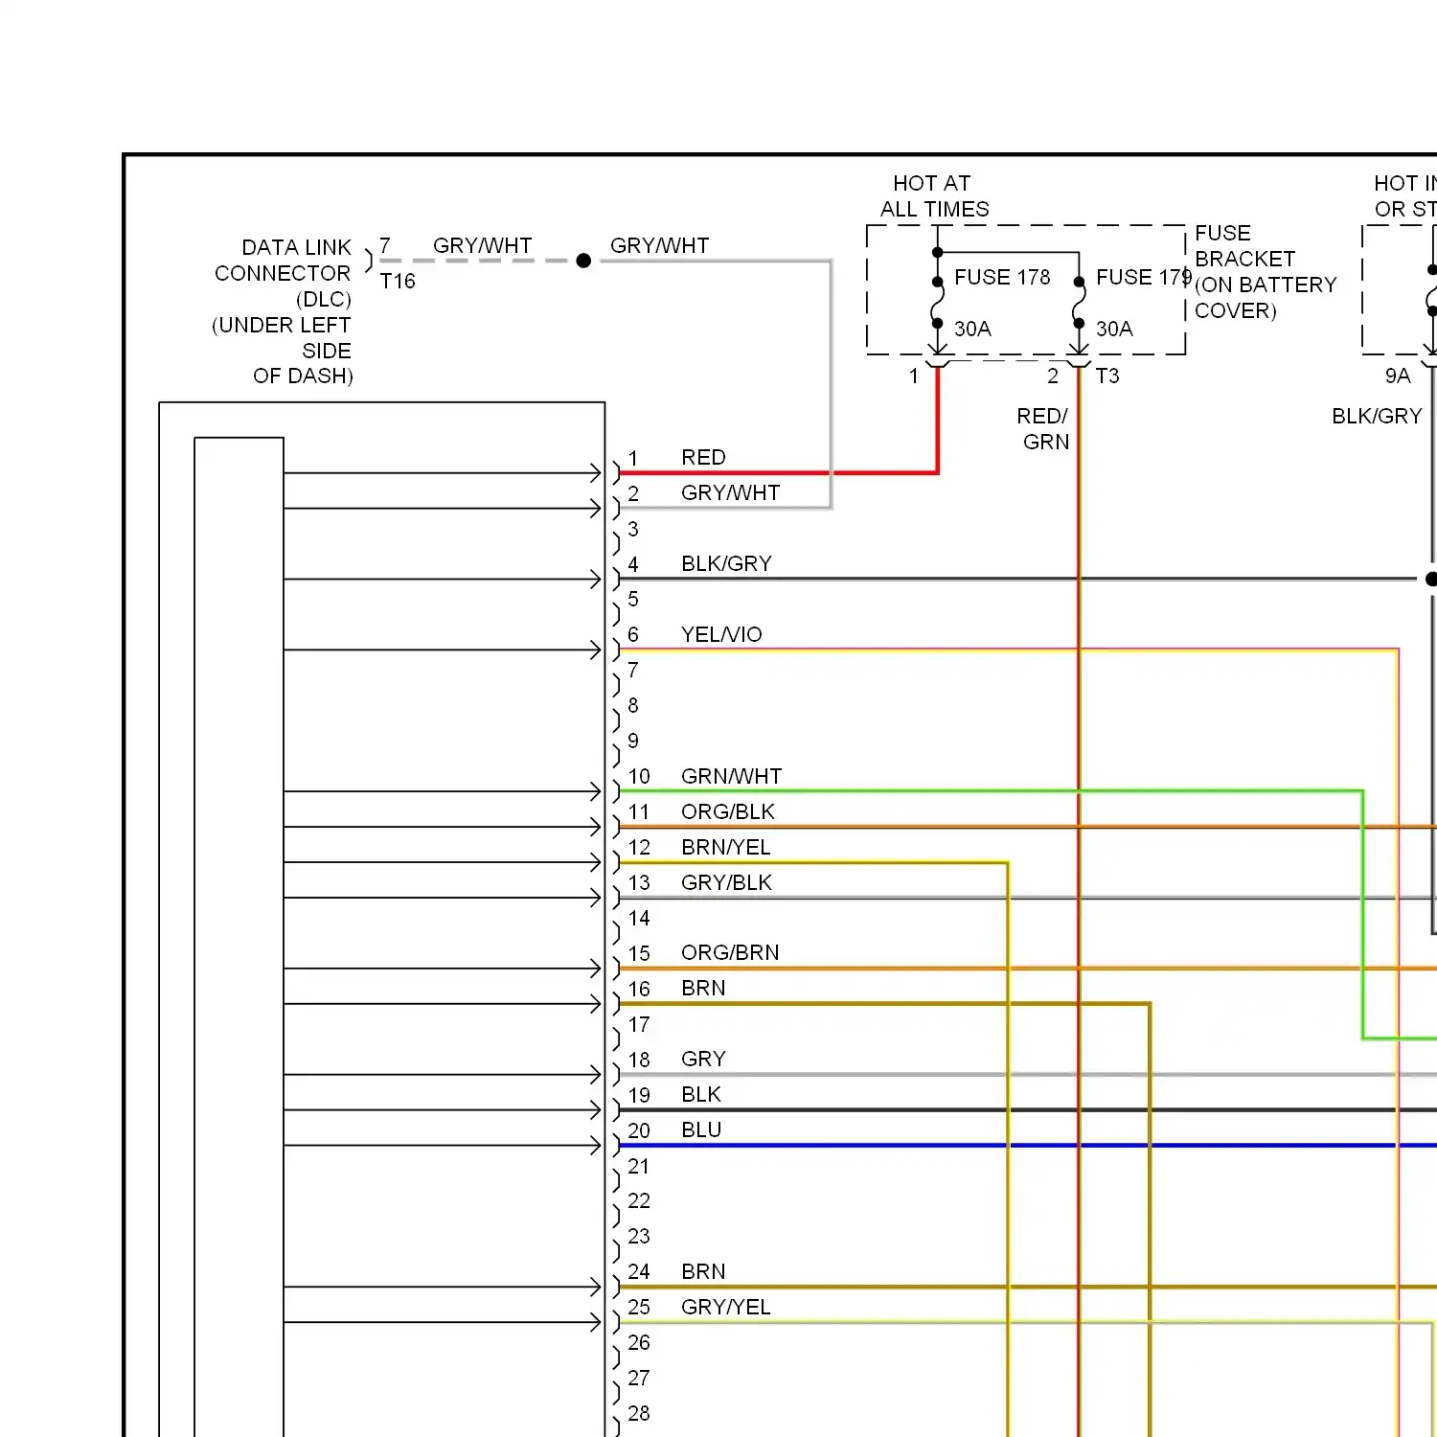Click unused pin number 21
Viewport: 1437px width, 1437px height.
tap(639, 1166)
